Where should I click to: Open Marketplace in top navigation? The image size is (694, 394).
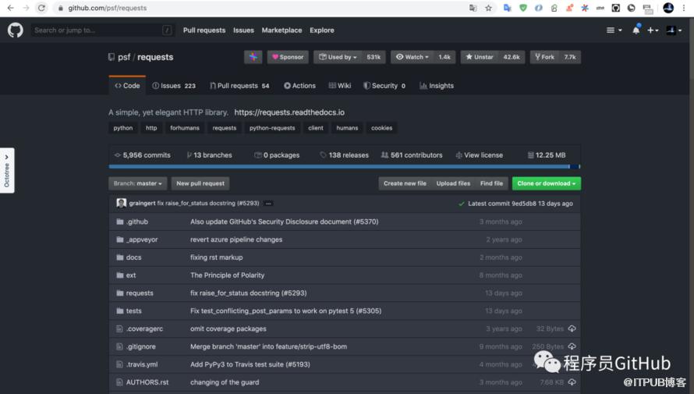pos(281,30)
